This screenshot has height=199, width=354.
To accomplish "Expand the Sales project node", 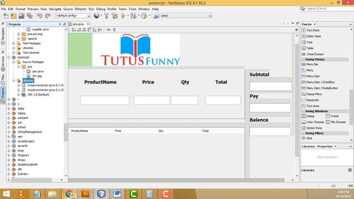I will [x=9, y=109].
